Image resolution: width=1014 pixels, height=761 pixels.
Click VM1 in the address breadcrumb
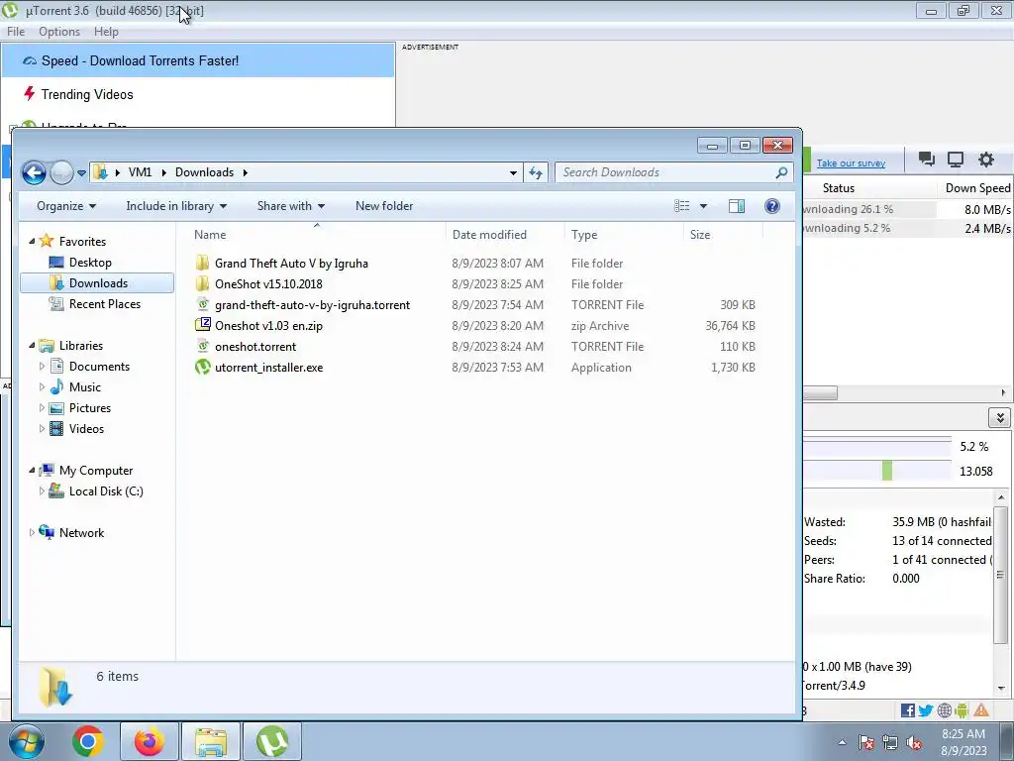[140, 172]
